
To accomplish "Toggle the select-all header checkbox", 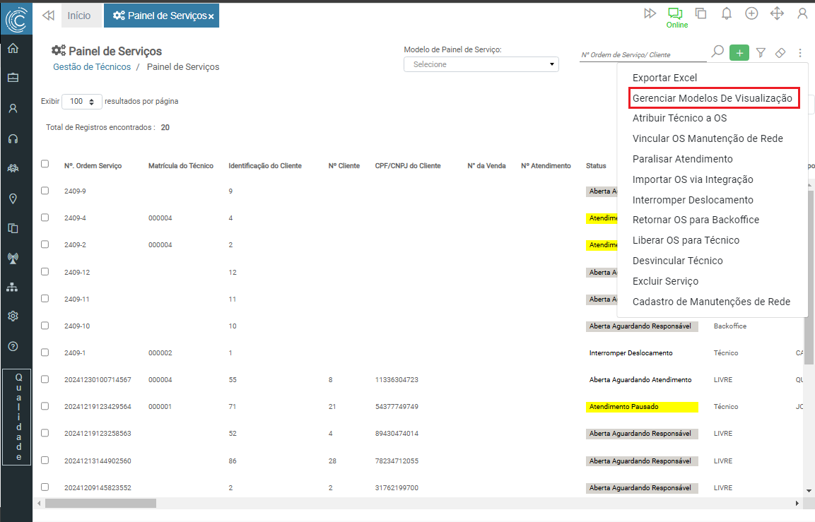I will pos(45,164).
